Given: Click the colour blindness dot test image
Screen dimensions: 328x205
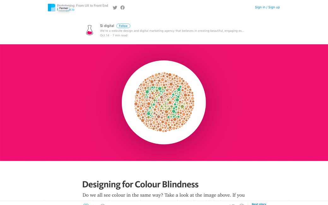Looking at the screenshot, I should tap(164, 102).
